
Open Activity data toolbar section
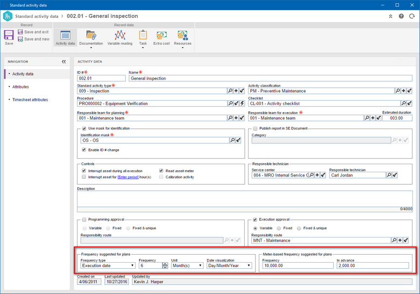click(65, 38)
